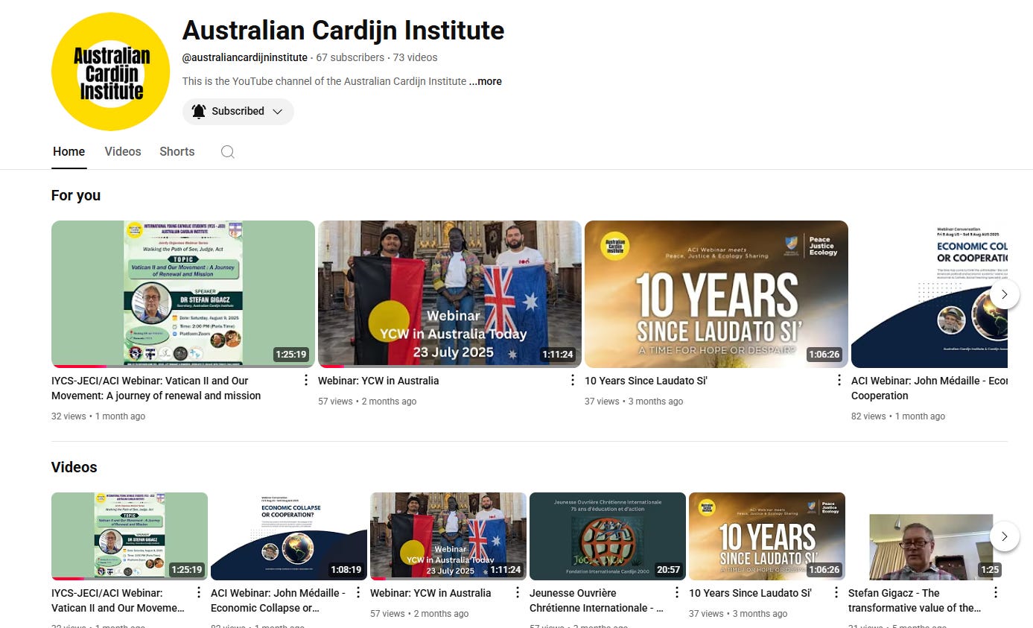Click '82 views • 1 month ago' text

tap(898, 416)
